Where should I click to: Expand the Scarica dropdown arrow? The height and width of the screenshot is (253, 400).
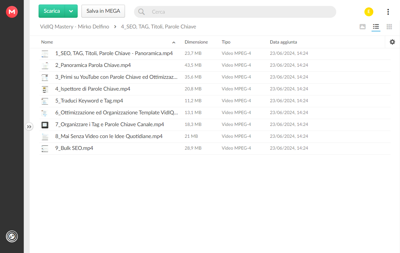[x=71, y=11]
